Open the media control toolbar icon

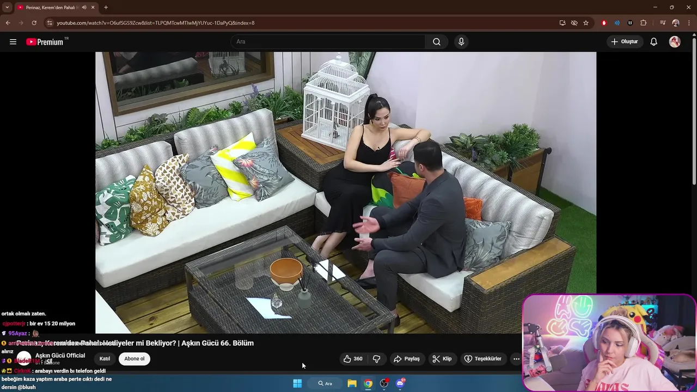pyautogui.click(x=663, y=23)
